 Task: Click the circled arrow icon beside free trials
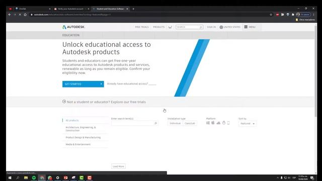click(x=64, y=102)
